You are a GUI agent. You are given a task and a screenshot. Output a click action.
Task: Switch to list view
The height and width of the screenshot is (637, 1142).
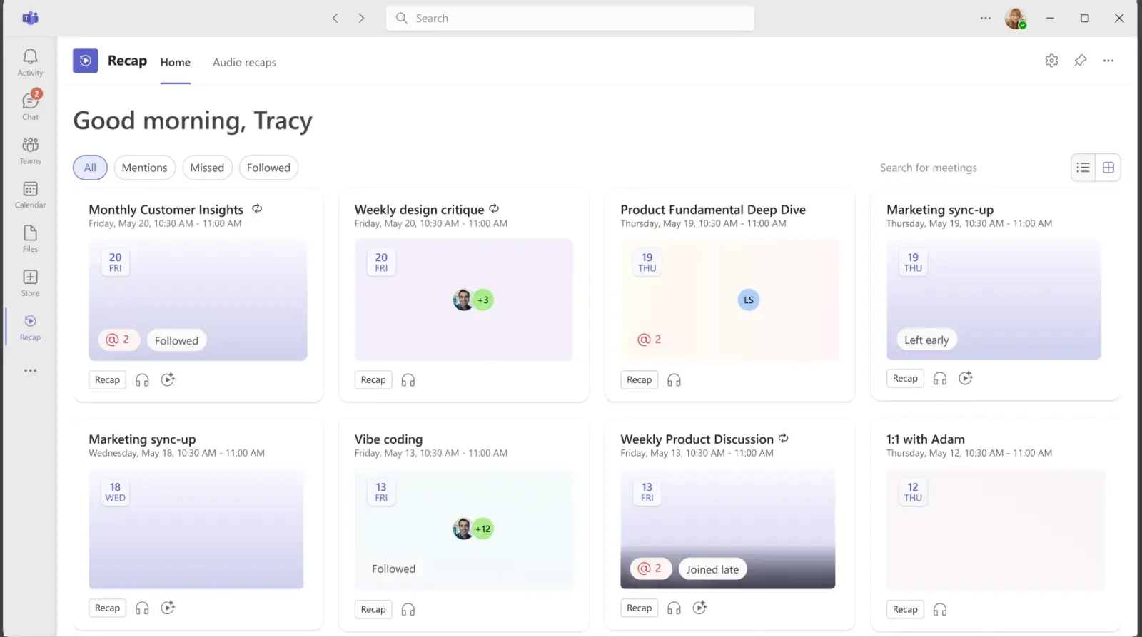point(1083,168)
